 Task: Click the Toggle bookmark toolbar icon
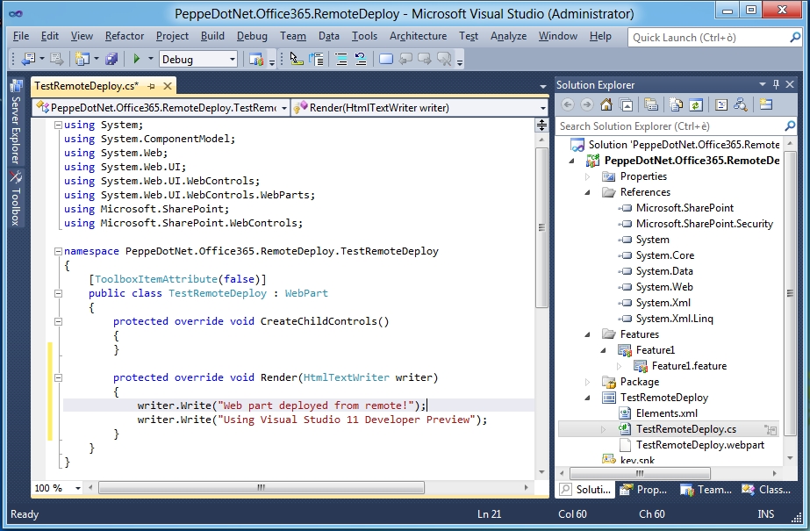coord(385,60)
